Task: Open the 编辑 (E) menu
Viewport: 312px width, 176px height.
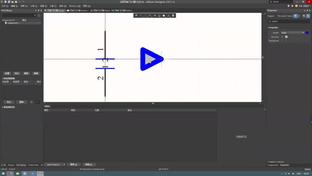Action: 14,6
